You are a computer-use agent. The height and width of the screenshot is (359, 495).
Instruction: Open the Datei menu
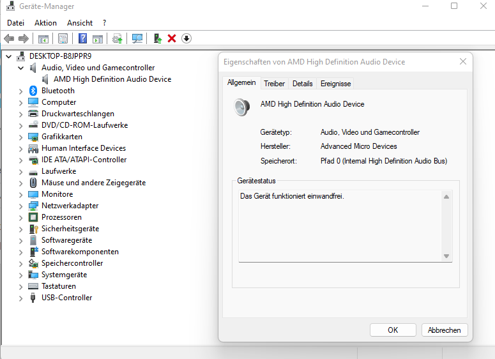15,23
